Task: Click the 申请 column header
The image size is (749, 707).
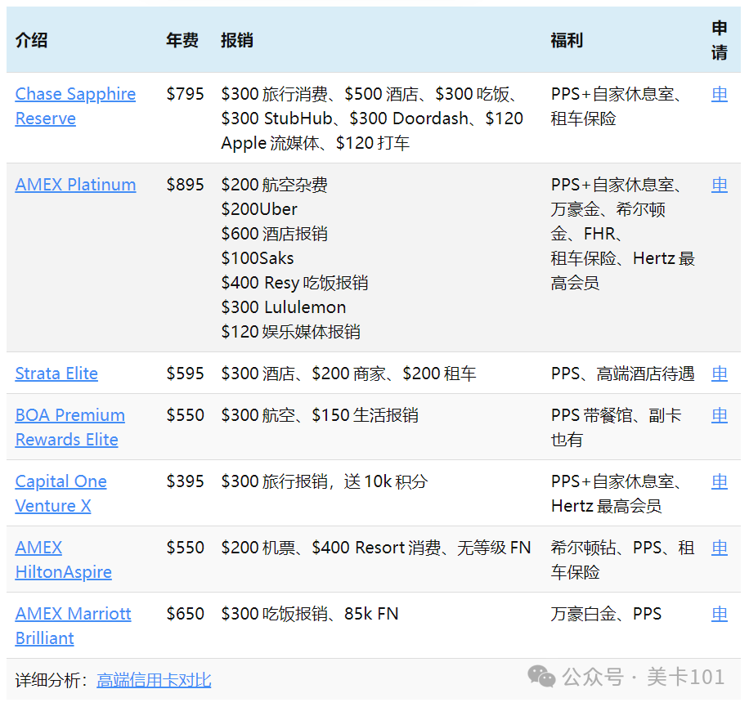Action: click(x=719, y=39)
